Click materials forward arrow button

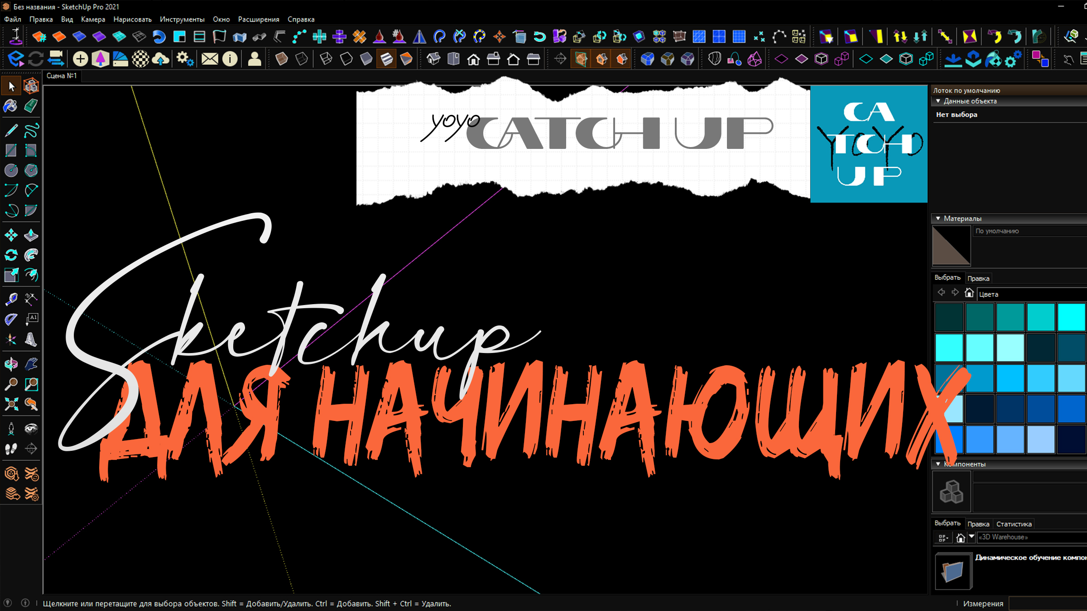[955, 292]
